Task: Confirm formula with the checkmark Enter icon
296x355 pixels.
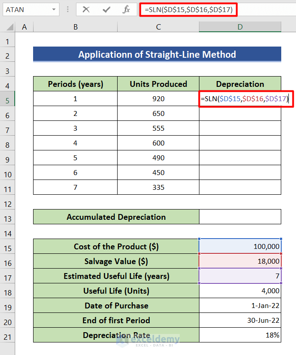Action: 106,9
